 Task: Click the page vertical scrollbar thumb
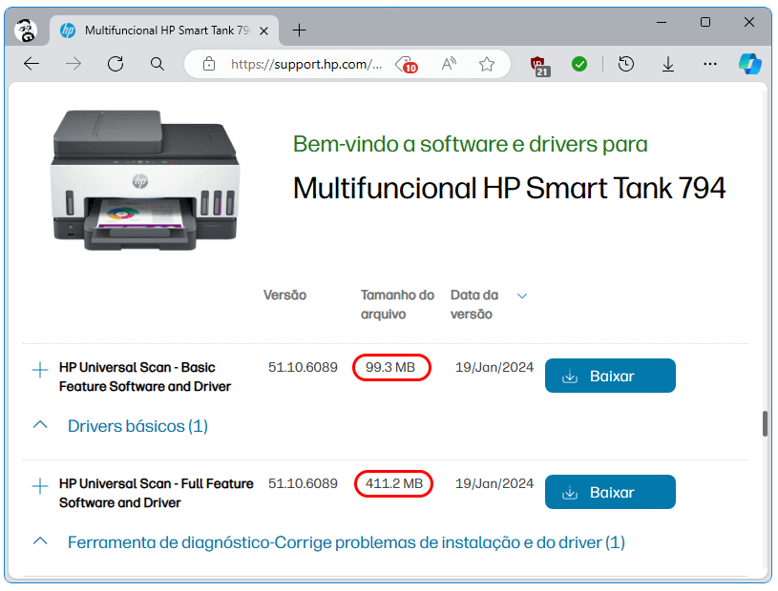coord(765,423)
